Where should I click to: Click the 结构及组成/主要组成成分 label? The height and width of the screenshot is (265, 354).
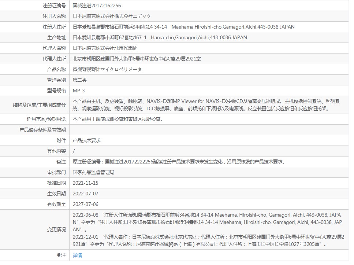click(x=39, y=105)
